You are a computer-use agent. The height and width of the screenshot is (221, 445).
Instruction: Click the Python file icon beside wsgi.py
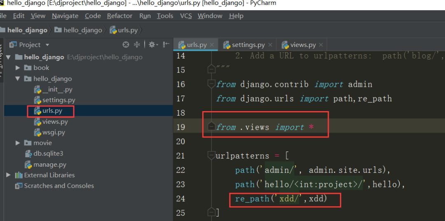[37, 133]
